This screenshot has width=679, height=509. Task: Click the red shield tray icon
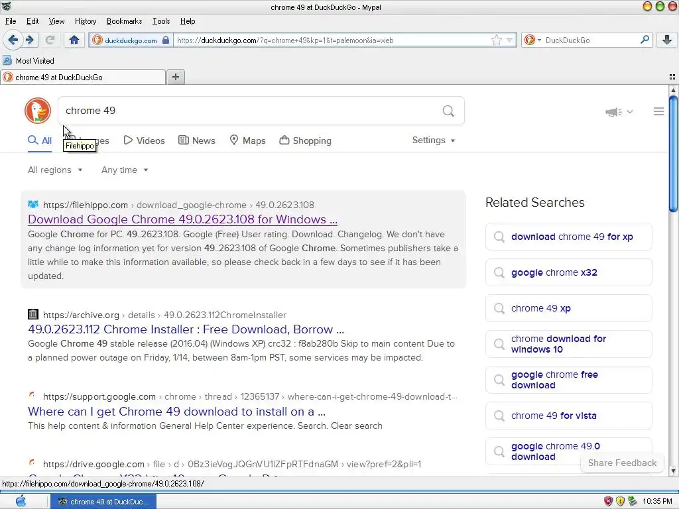pos(609,501)
